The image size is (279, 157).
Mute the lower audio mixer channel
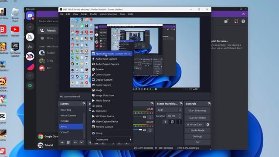tap(144, 130)
